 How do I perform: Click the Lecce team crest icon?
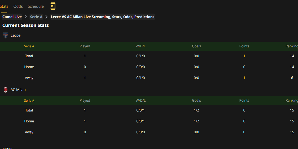point(6,35)
